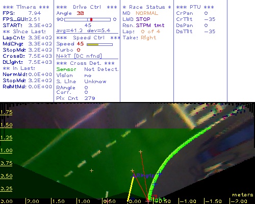Image resolution: width=255 pixels, height=204 pixels.
Task: Click the yellow steering direction line
Action: (131, 189)
